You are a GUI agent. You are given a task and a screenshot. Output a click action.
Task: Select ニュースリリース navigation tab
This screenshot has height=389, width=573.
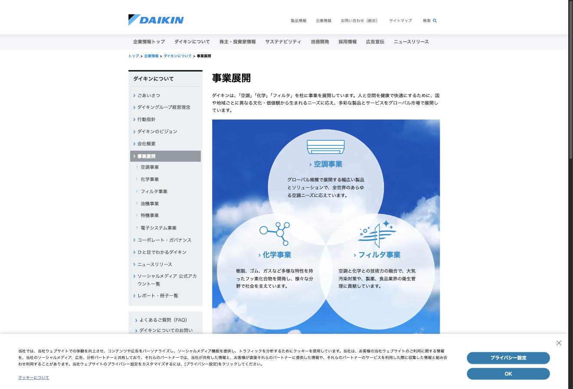click(411, 42)
